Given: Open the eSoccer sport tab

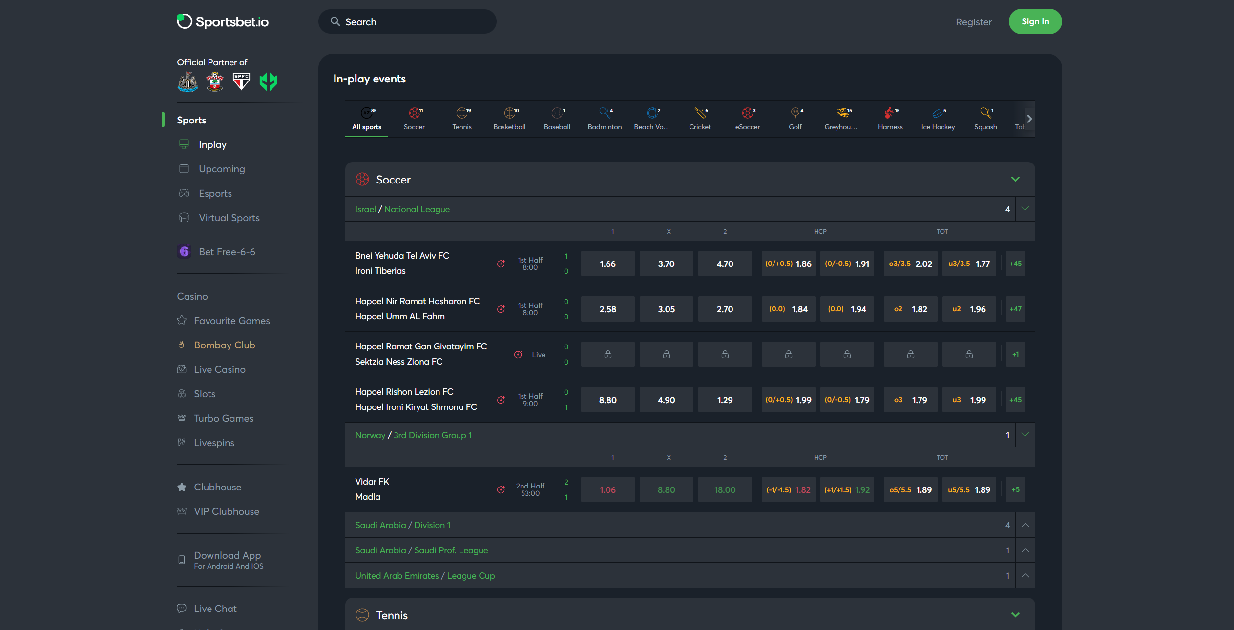Looking at the screenshot, I should coord(748,119).
